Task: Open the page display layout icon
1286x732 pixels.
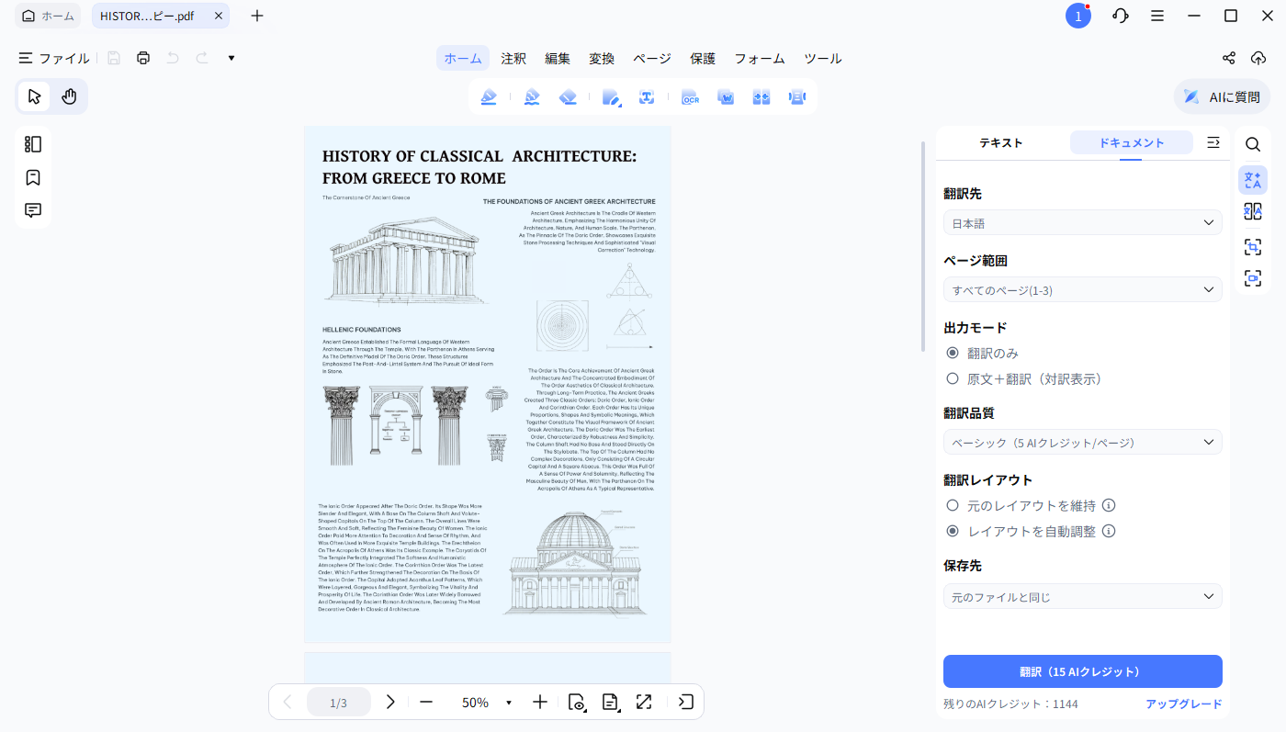Action: [610, 702]
